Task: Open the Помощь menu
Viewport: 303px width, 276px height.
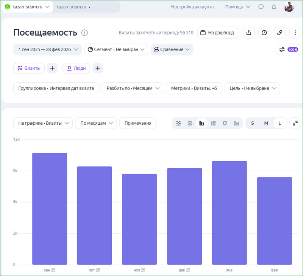Action: click(237, 7)
